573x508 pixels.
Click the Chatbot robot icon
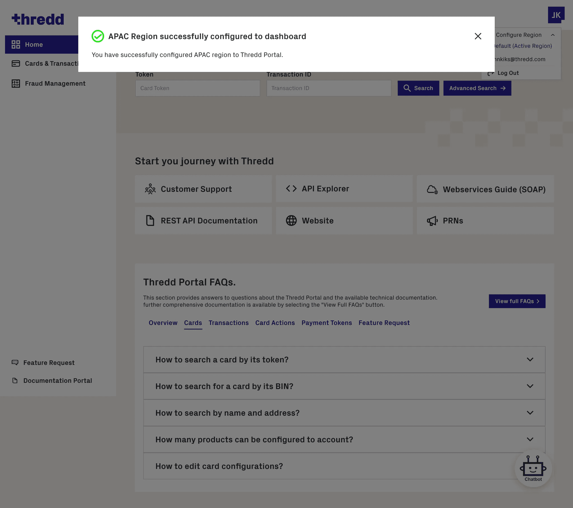coord(533,468)
